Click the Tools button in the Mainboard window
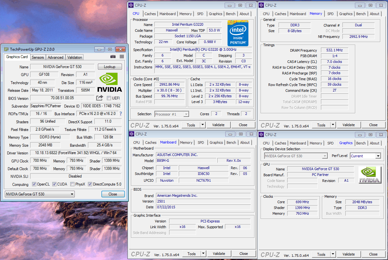Screen dimensions: 388x260 [x=192, y=254]
